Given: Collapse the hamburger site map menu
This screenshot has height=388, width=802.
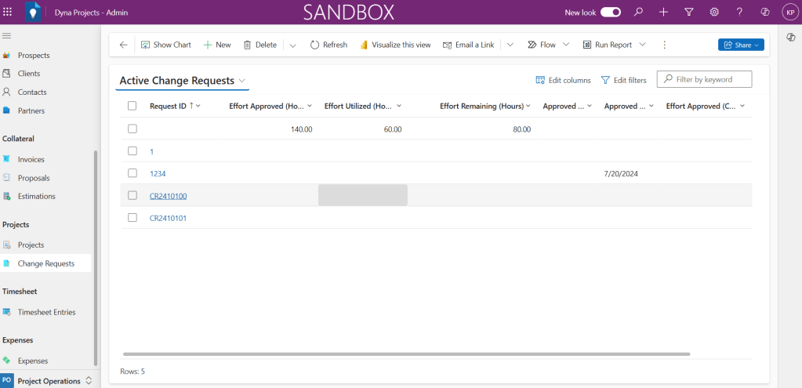Looking at the screenshot, I should coord(7,36).
